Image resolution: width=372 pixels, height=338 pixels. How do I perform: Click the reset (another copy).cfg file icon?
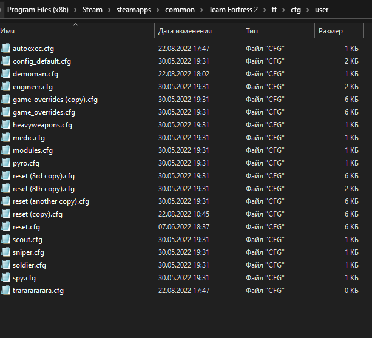5,201
